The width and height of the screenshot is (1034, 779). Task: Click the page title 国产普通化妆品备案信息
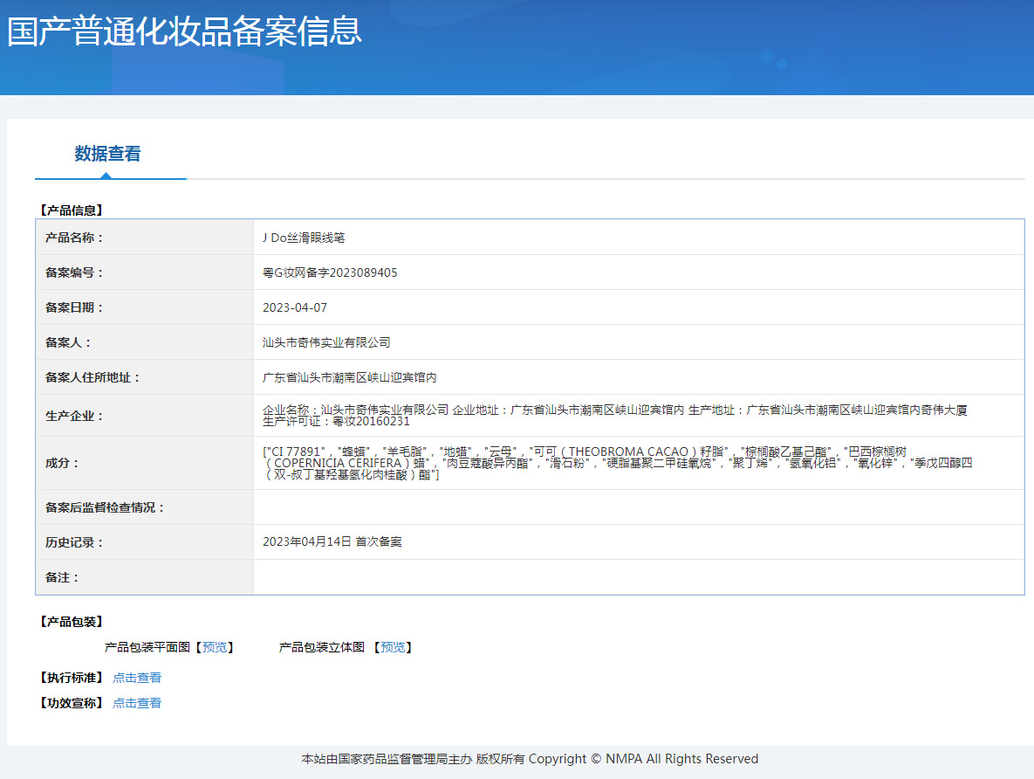(x=184, y=31)
